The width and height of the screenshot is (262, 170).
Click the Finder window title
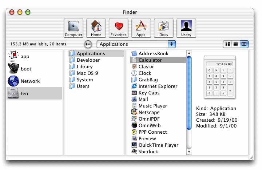(130, 12)
